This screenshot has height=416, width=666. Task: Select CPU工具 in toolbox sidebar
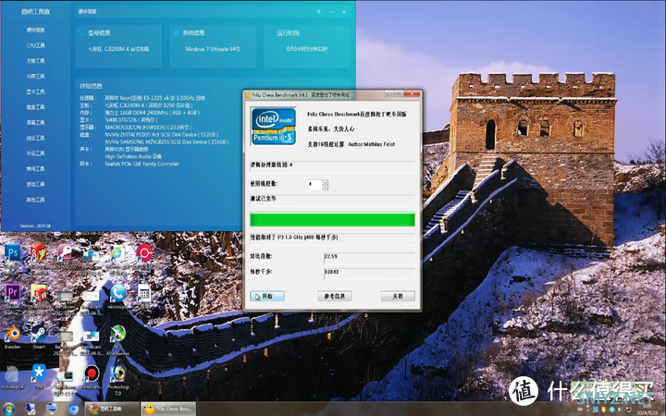point(36,45)
